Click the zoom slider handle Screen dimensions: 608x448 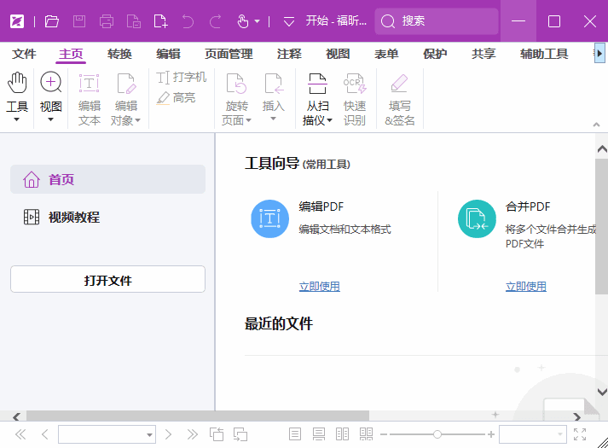coord(437,434)
